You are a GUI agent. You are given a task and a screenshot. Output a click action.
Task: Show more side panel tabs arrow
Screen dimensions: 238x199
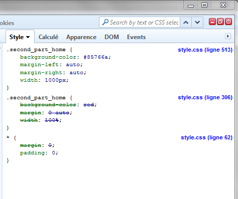[228, 36]
